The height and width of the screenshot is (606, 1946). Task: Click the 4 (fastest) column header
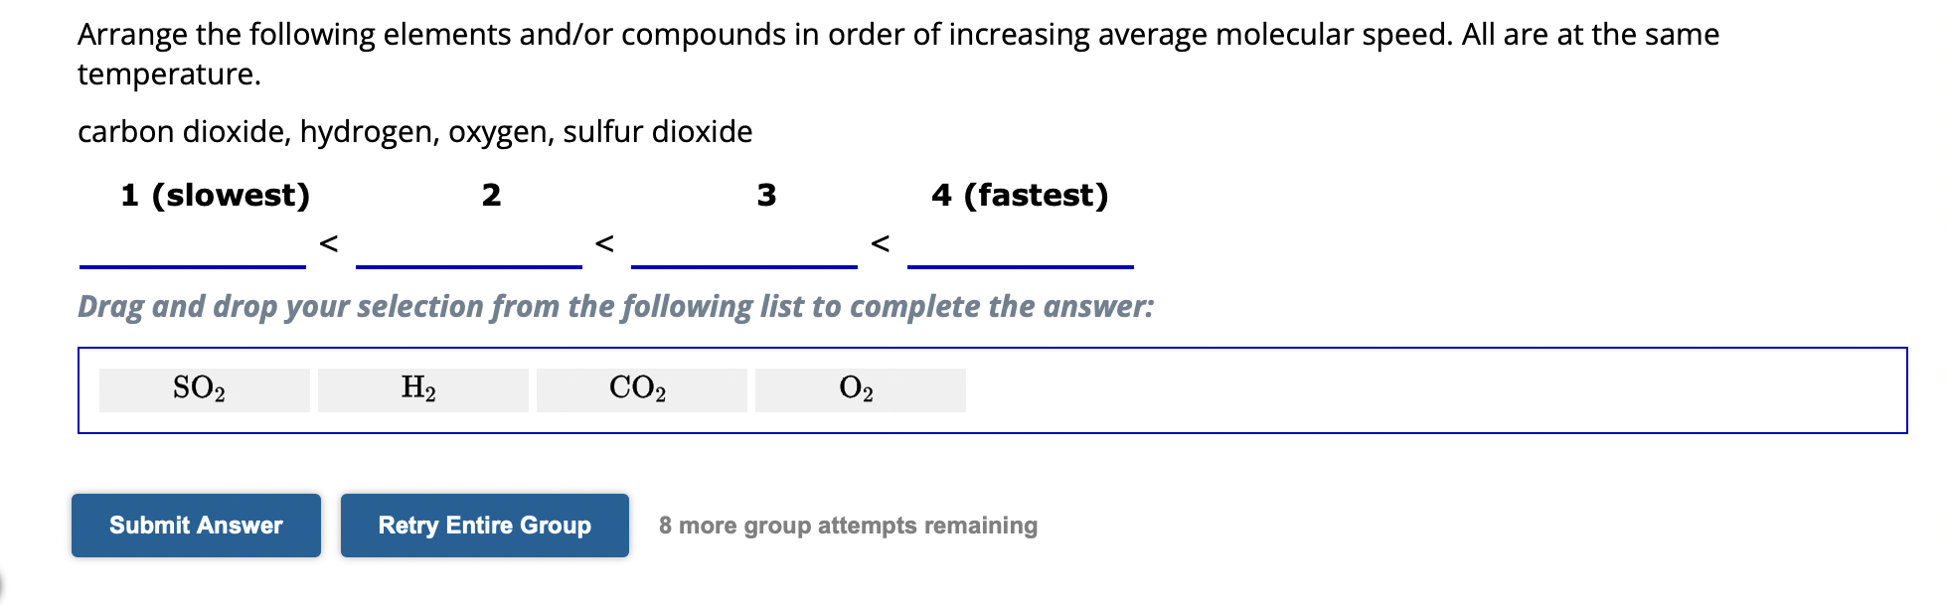point(1020,196)
